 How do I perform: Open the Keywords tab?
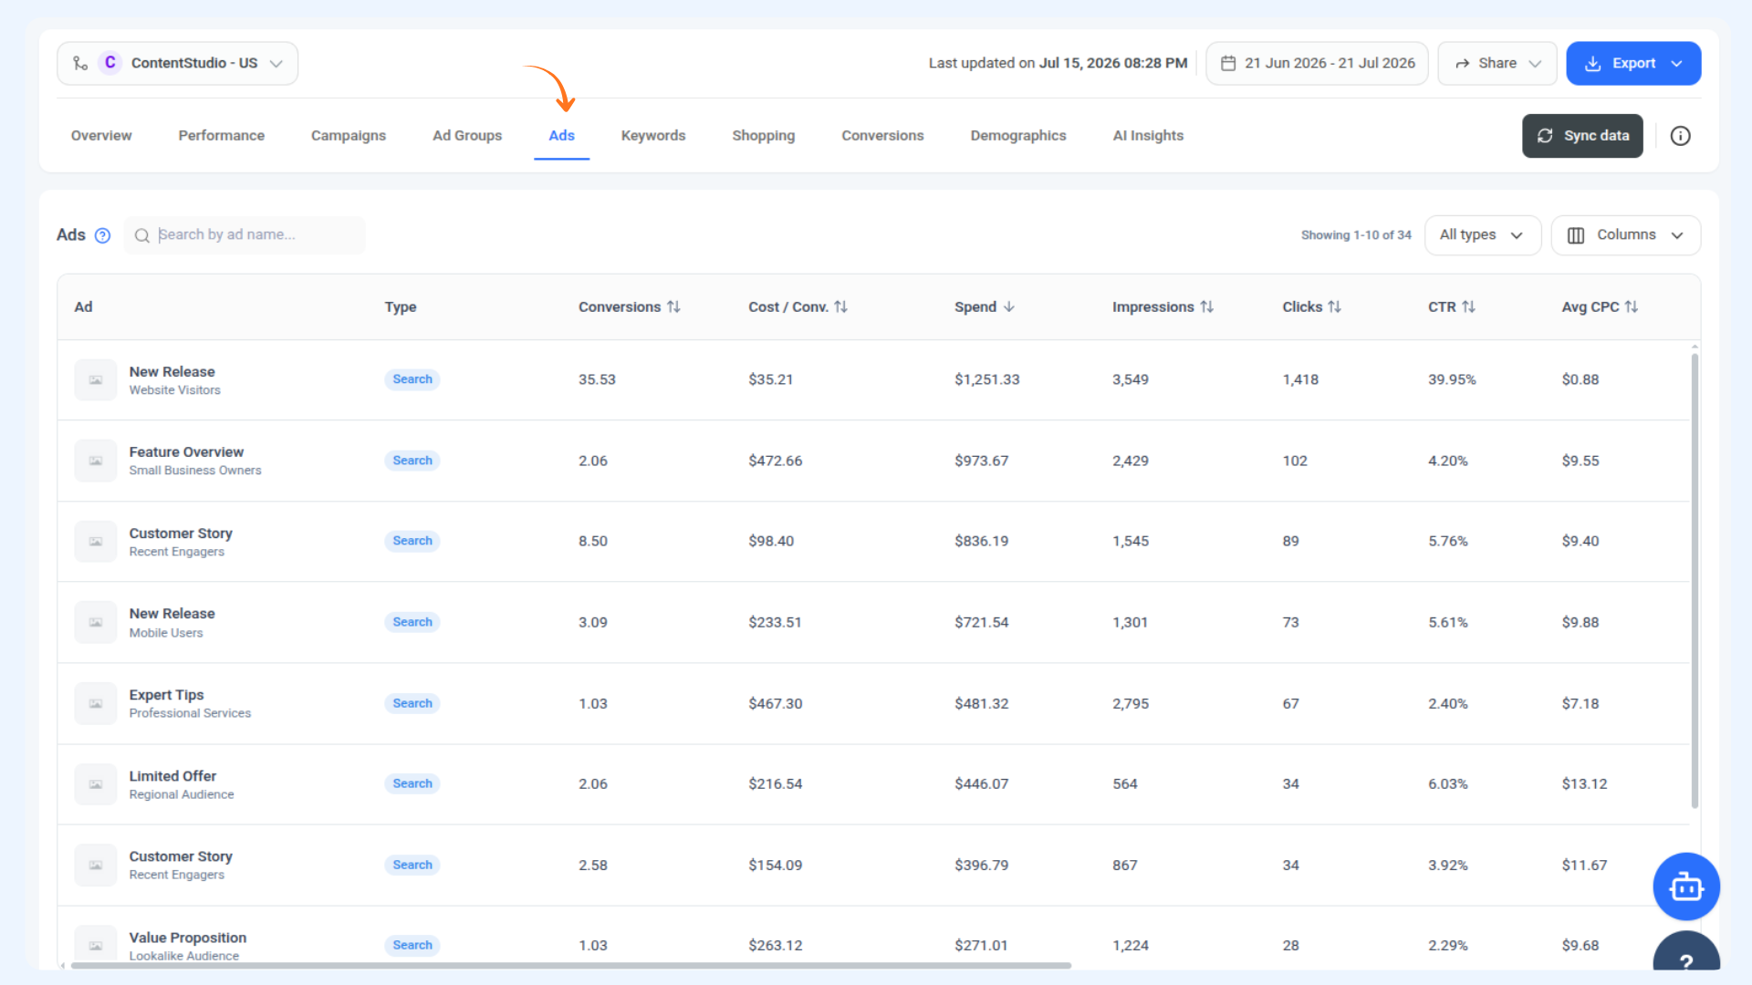tap(653, 136)
